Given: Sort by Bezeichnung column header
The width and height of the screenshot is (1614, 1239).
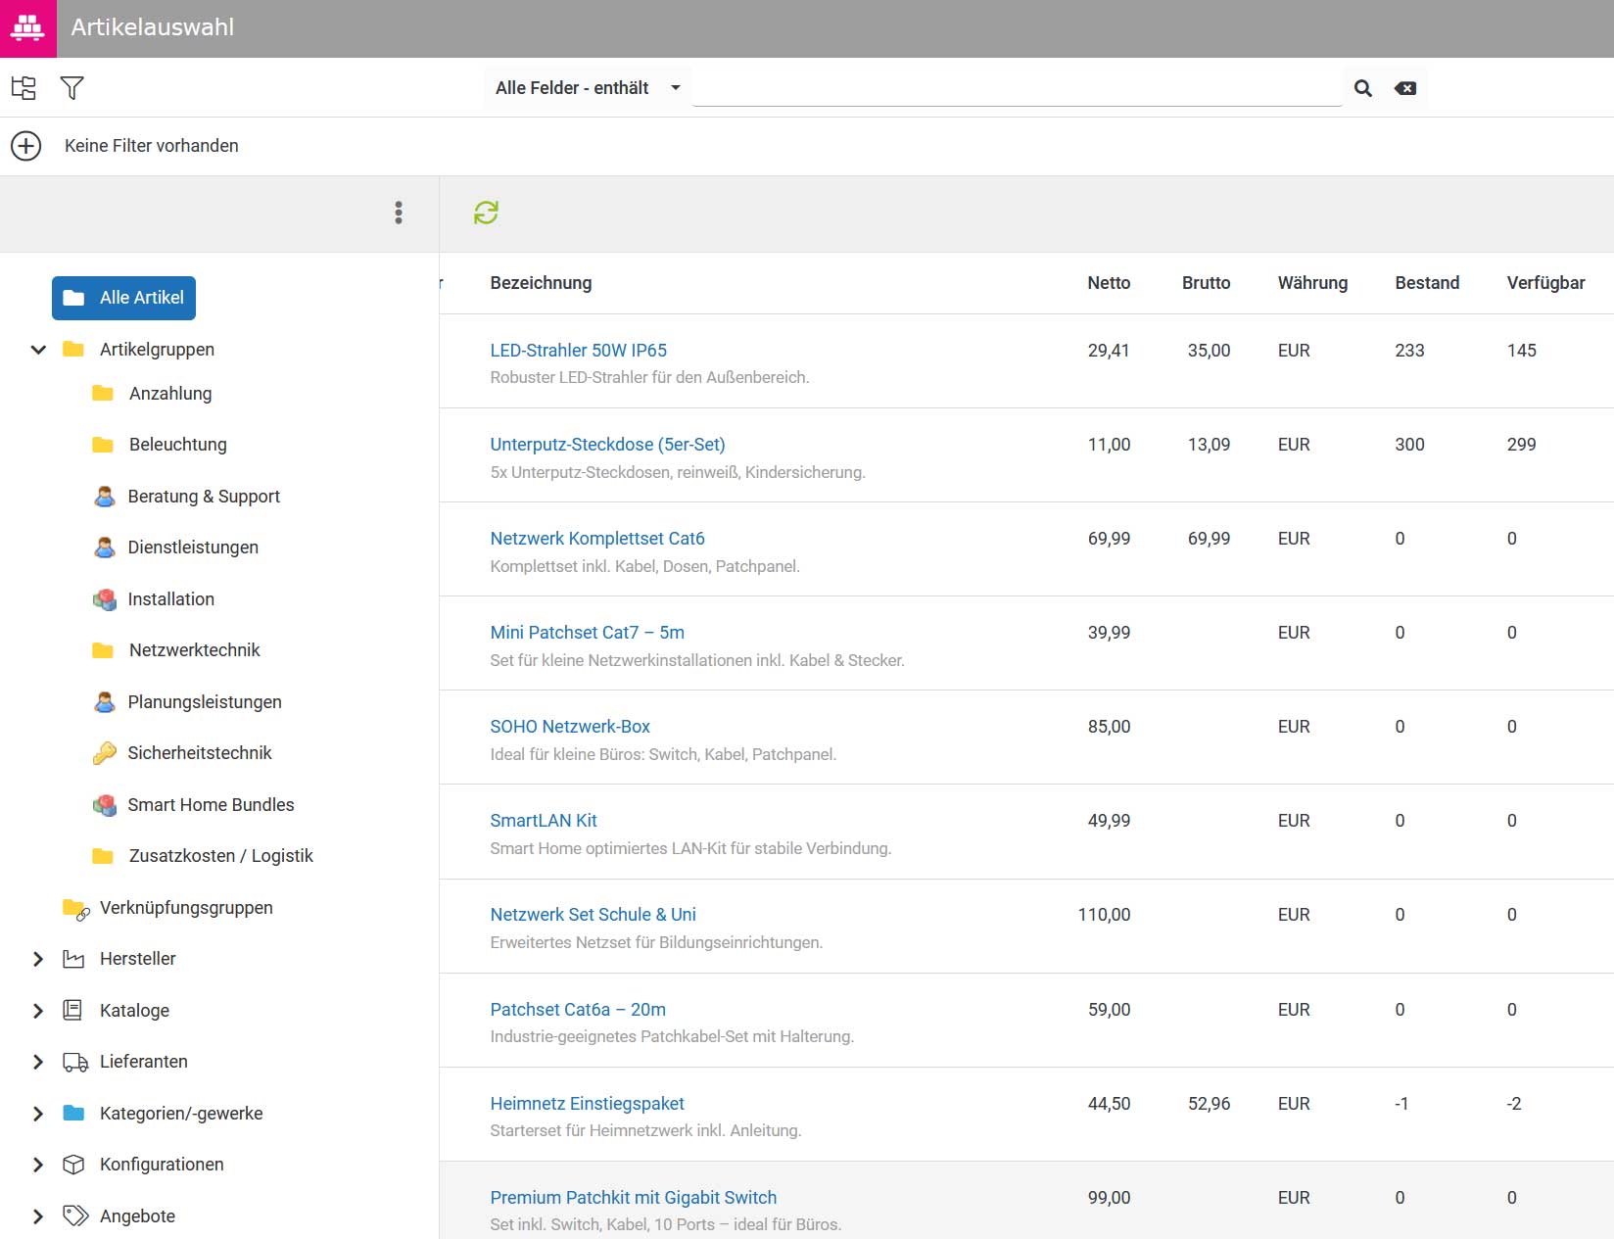Looking at the screenshot, I should tap(541, 283).
